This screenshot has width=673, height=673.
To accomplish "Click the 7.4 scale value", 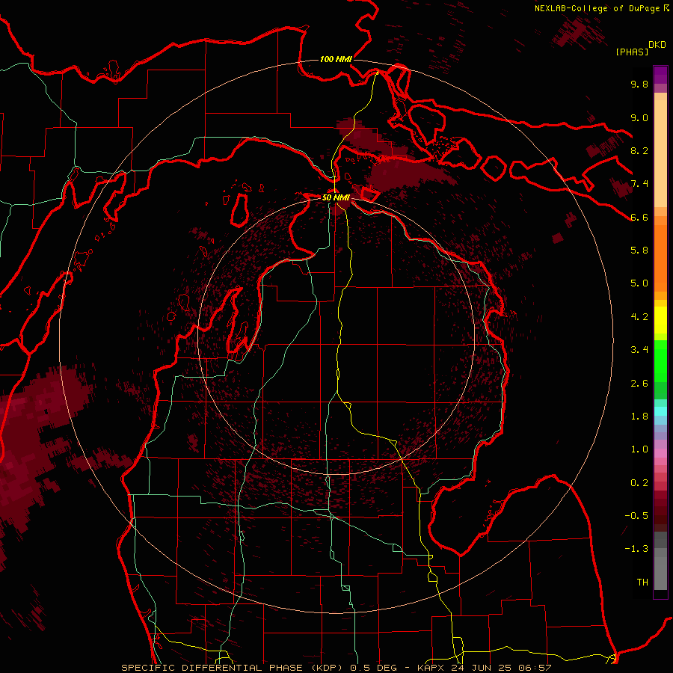I will (639, 184).
